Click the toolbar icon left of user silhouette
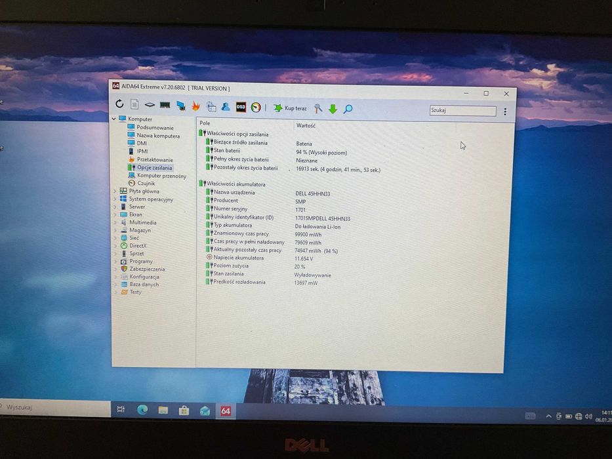 tap(211, 106)
